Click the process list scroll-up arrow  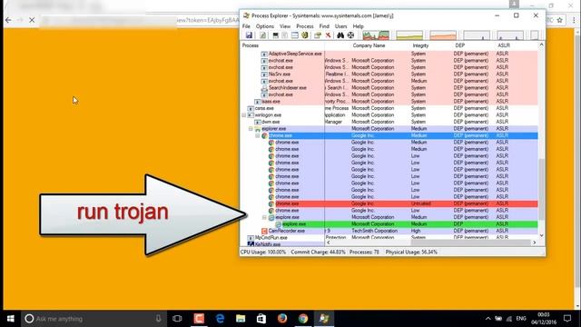point(541,45)
